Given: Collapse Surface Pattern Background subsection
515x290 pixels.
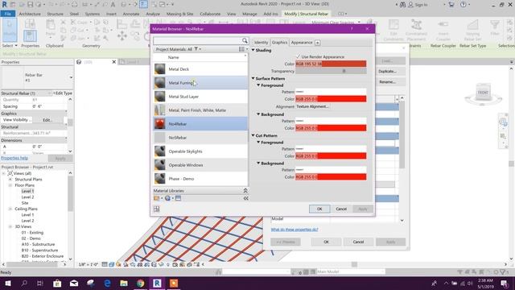Looking at the screenshot, I should [258, 114].
